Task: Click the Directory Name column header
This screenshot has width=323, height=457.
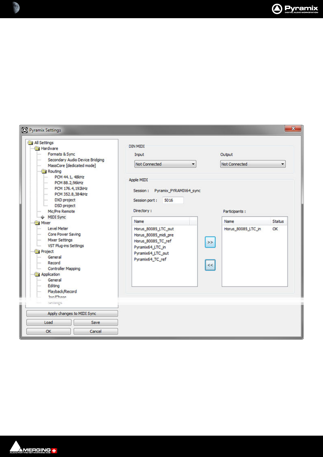Action: [161, 221]
